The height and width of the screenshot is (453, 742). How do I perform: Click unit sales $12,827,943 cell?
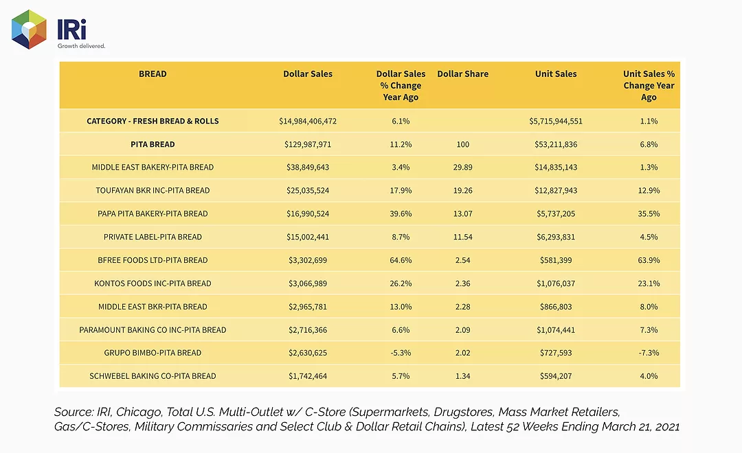point(556,190)
